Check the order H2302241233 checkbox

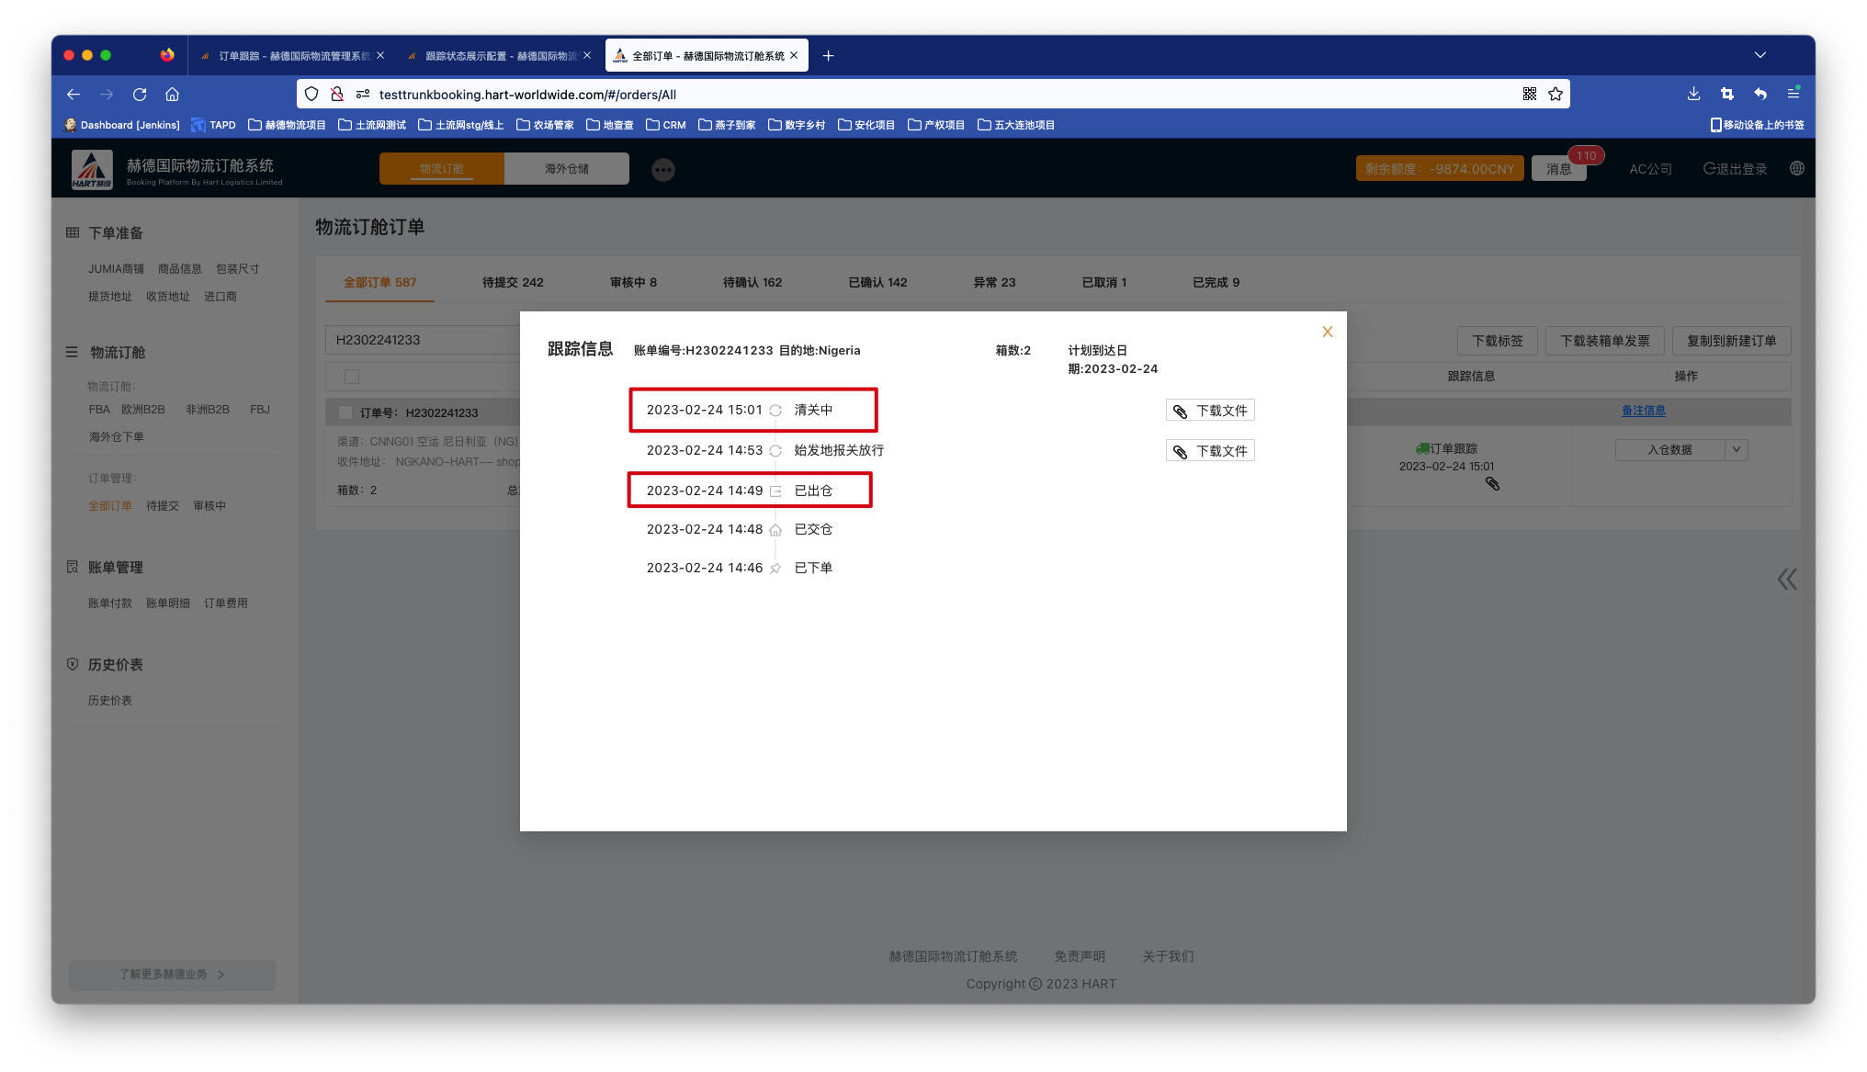coord(345,412)
